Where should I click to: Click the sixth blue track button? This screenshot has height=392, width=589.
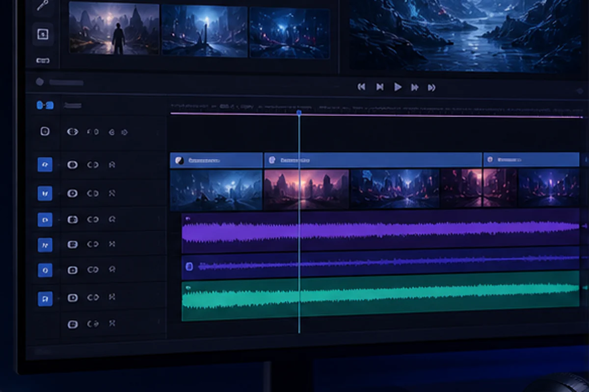click(x=45, y=298)
